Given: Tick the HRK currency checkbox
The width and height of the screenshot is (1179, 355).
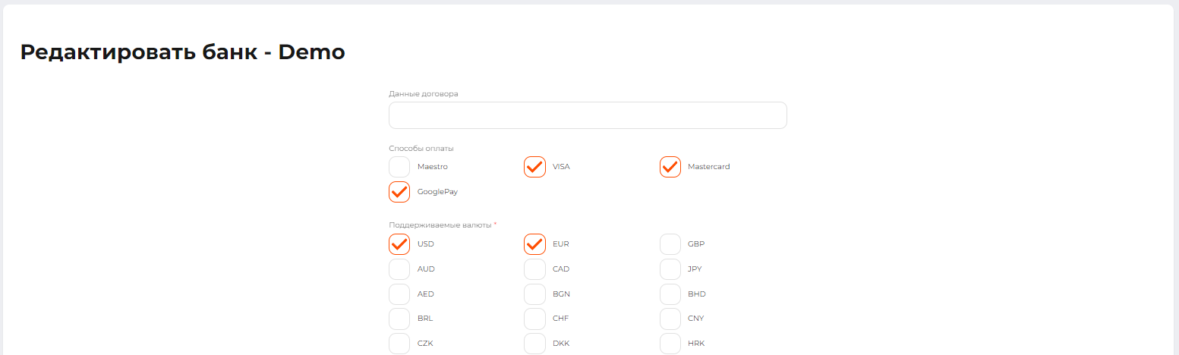Looking at the screenshot, I should (670, 344).
